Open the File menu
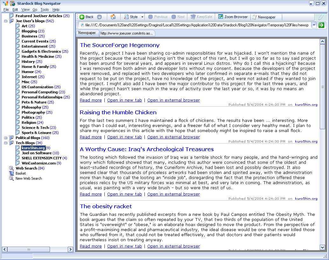Viewport: 329px width, 260px height. pos(6,10)
